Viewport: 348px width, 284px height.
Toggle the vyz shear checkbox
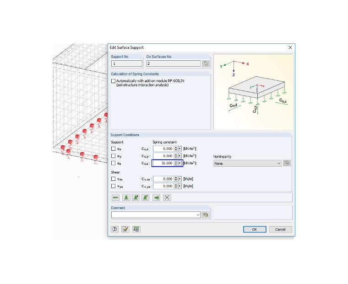click(114, 186)
